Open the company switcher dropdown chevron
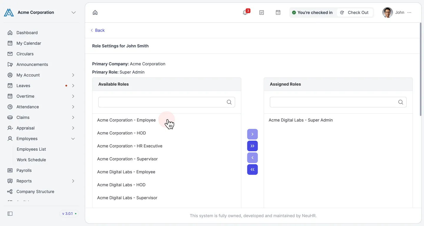The image size is (424, 226). click(74, 12)
